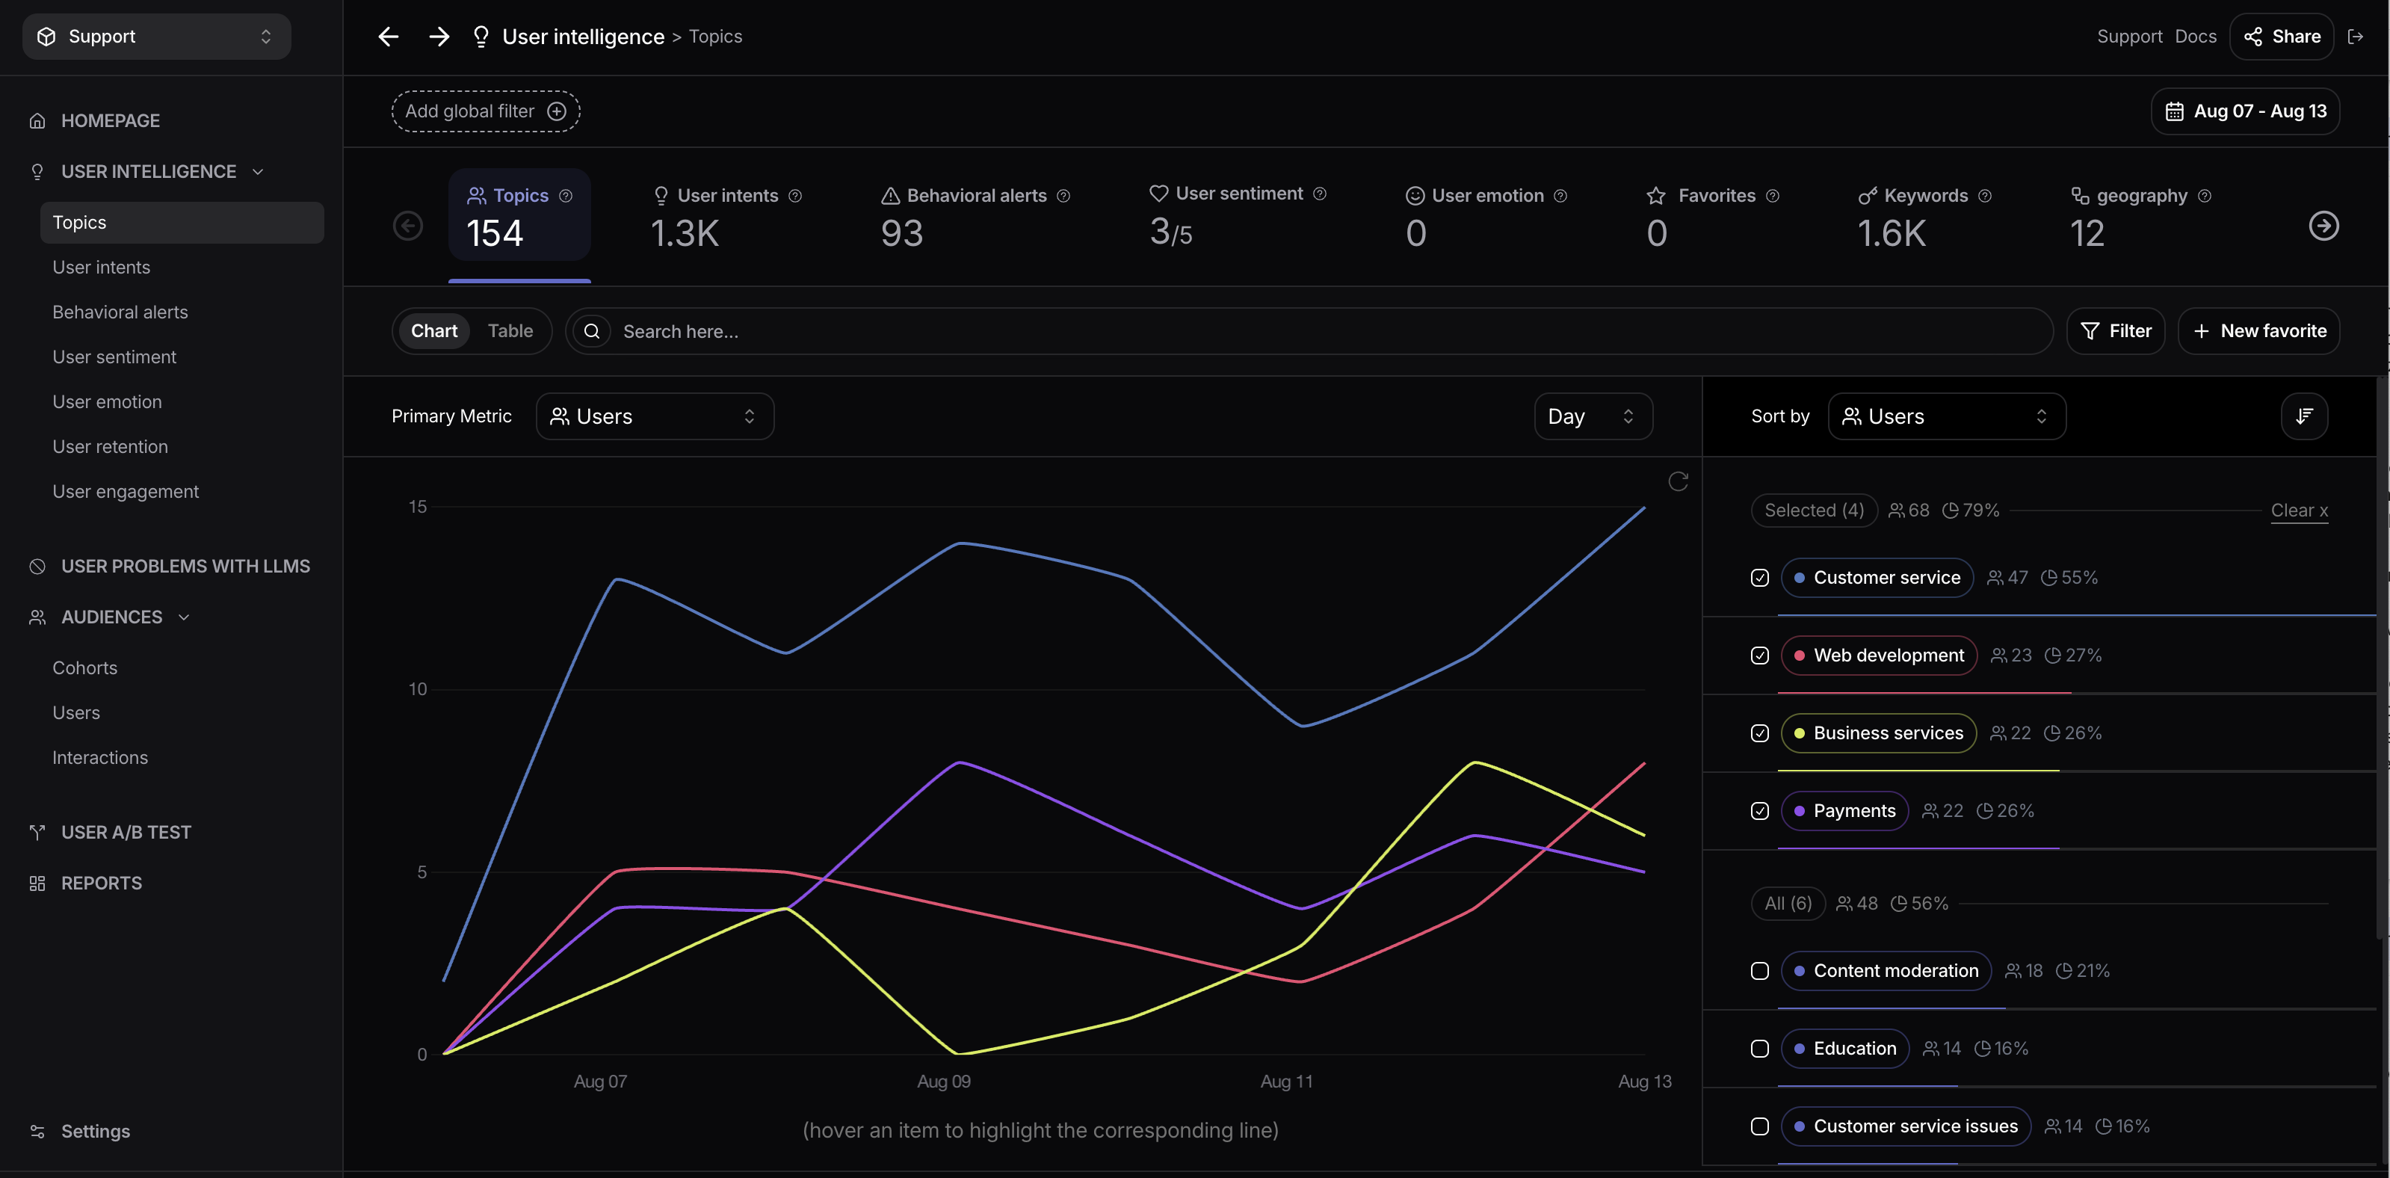Click plus icon in Add global filter
The width and height of the screenshot is (2390, 1178).
point(557,111)
